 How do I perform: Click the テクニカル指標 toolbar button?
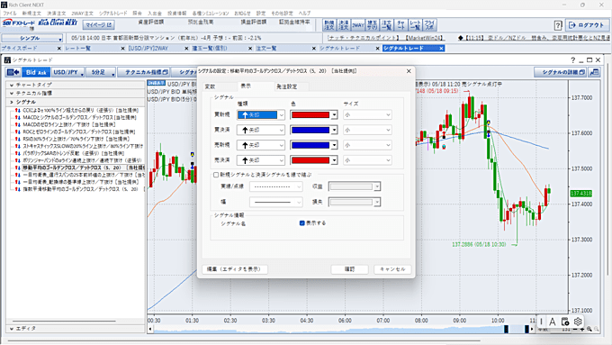(144, 72)
